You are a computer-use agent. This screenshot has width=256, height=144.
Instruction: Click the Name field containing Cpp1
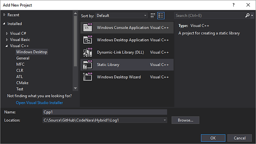coord(105,112)
